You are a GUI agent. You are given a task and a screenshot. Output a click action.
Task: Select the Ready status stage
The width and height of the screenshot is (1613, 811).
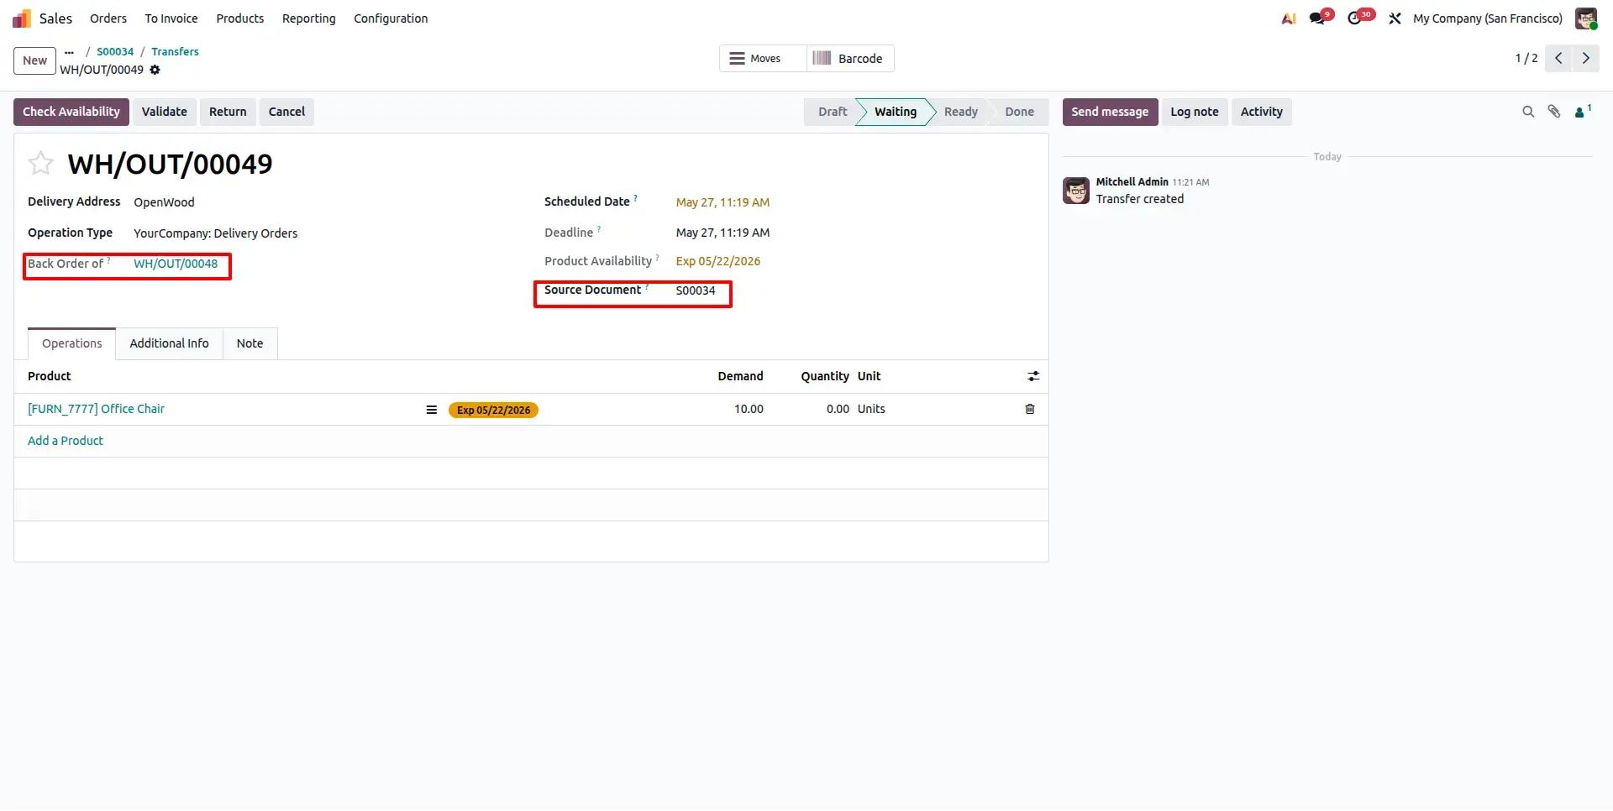pos(961,112)
